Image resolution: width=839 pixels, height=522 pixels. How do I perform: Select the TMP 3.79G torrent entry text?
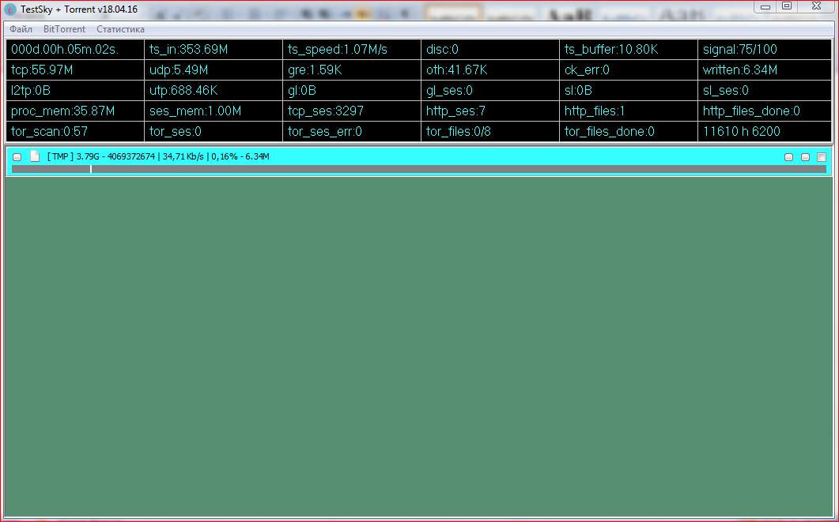click(x=158, y=156)
